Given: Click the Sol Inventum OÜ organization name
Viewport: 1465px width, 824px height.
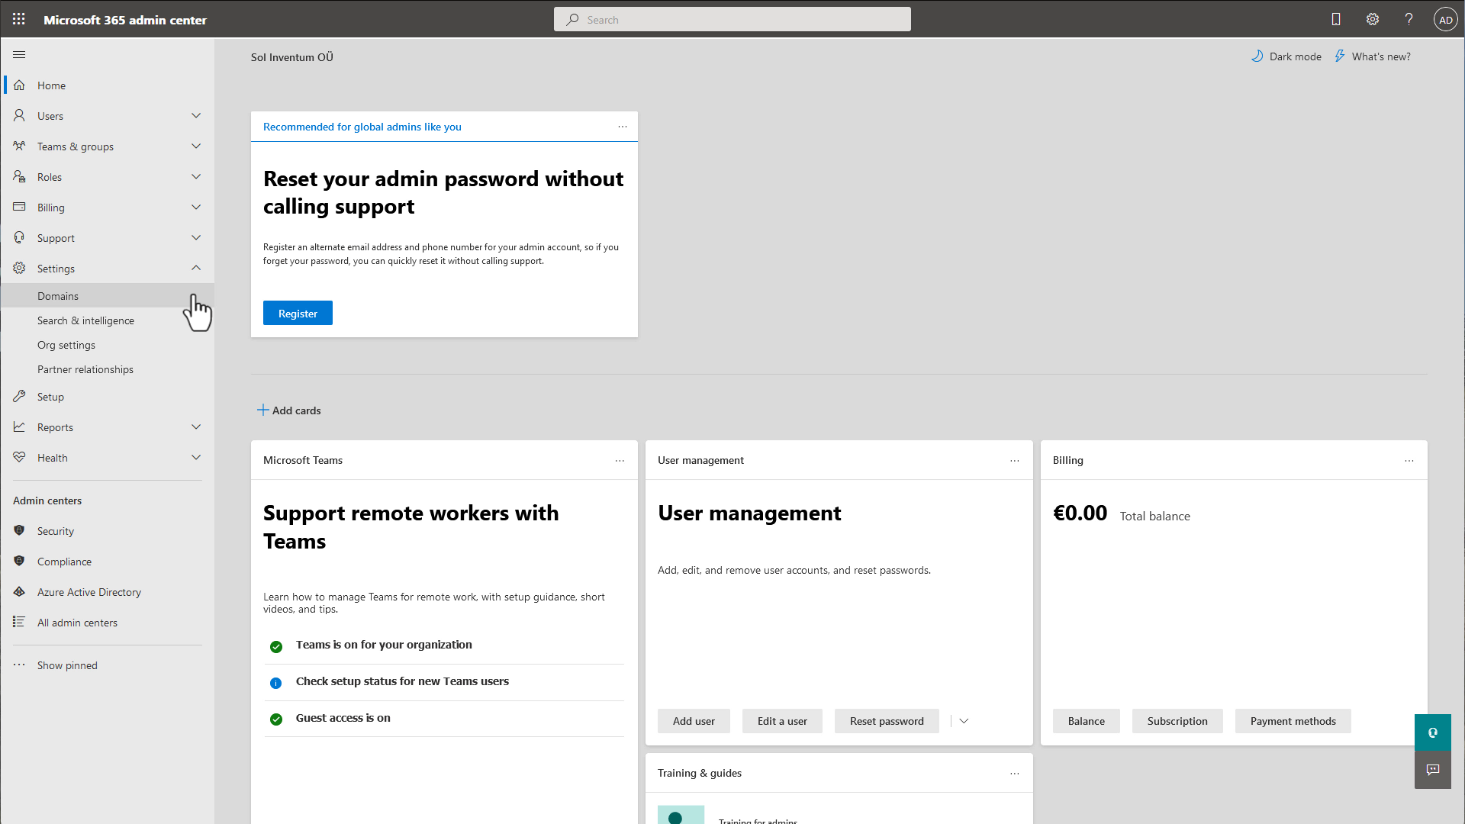Looking at the screenshot, I should (292, 57).
